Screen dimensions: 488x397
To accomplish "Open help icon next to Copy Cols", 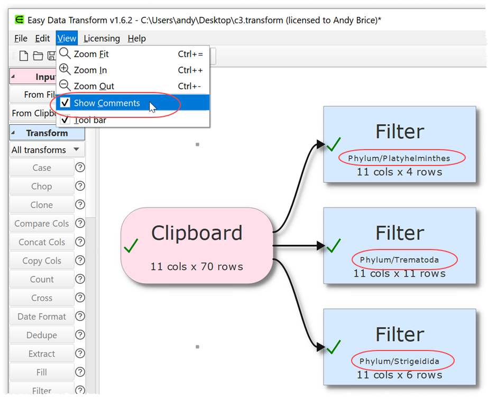I will click(80, 261).
